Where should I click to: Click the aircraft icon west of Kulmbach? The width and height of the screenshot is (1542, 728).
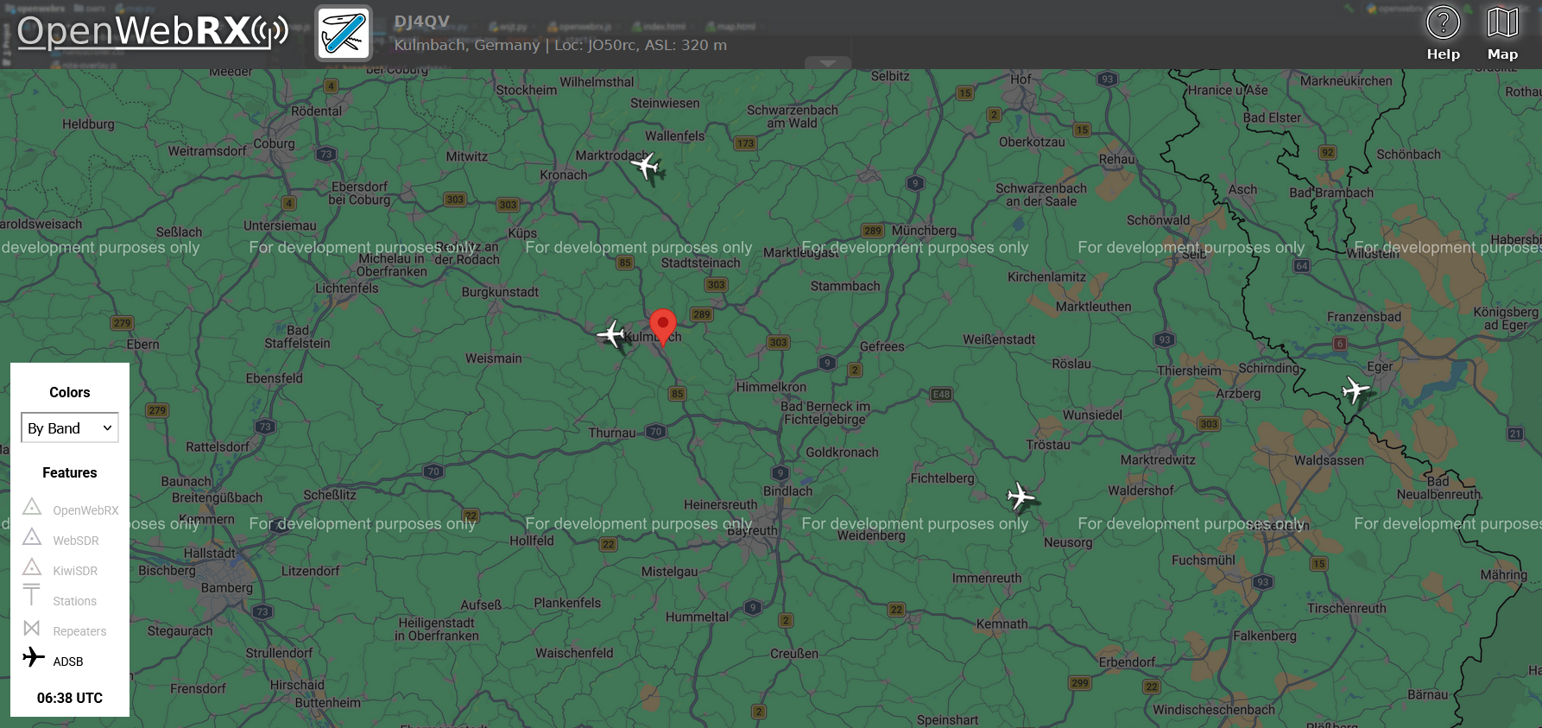612,333
